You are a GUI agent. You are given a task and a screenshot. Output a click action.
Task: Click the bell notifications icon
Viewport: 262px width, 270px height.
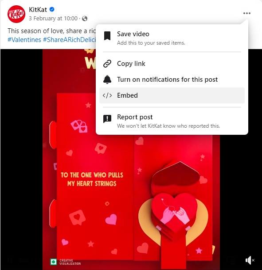pyautogui.click(x=107, y=80)
